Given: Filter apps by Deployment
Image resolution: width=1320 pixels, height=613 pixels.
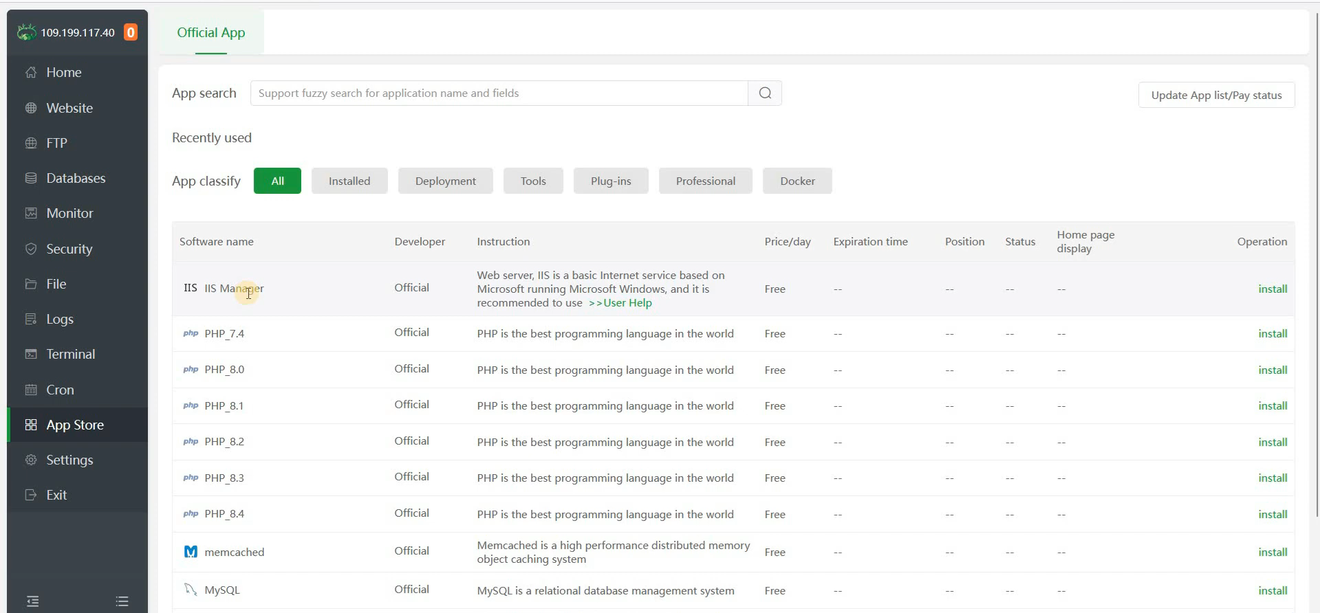Looking at the screenshot, I should [x=446, y=181].
